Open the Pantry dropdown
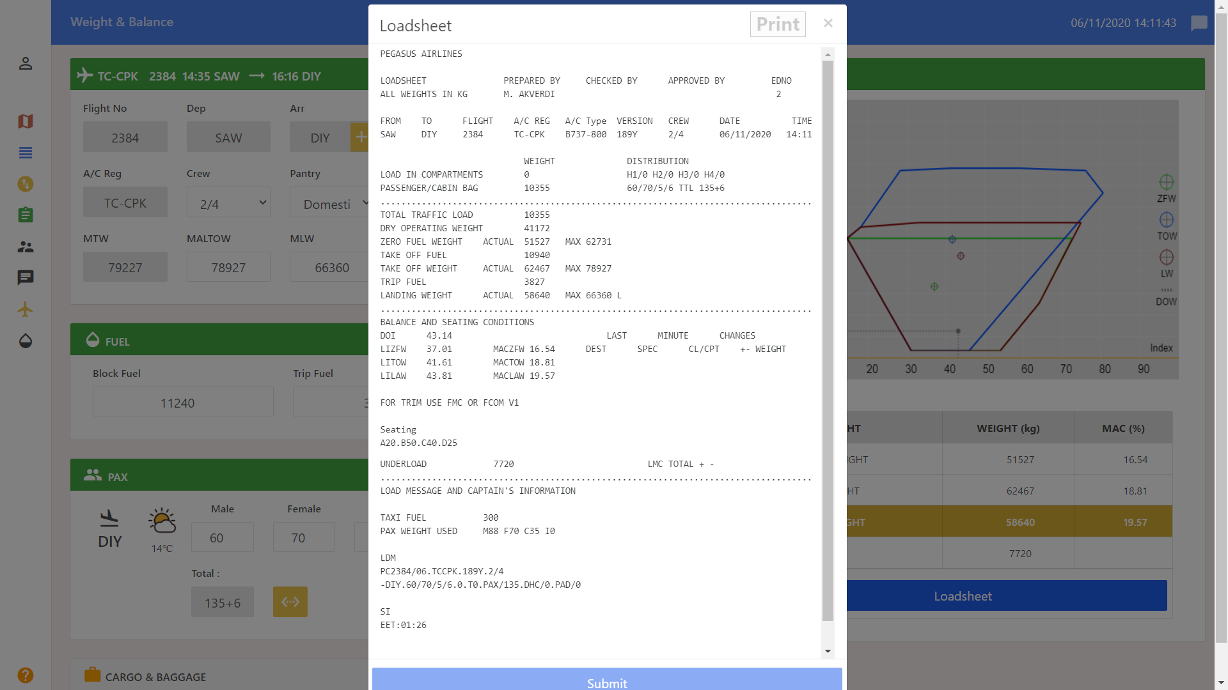 click(x=329, y=203)
